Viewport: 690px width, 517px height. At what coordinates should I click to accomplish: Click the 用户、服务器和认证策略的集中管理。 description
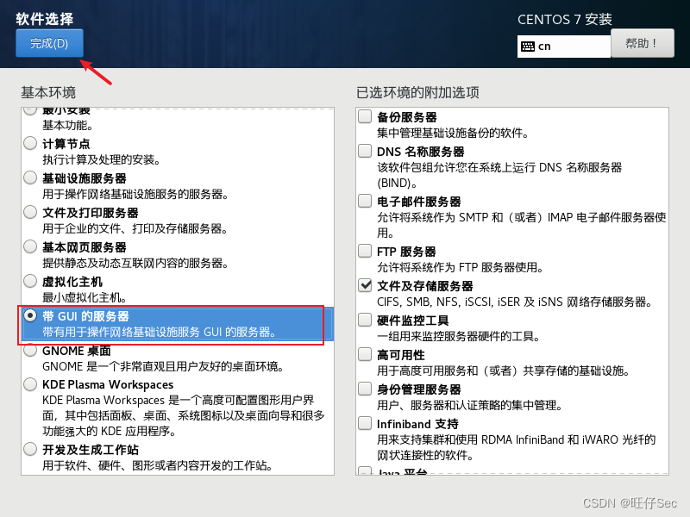point(470,405)
